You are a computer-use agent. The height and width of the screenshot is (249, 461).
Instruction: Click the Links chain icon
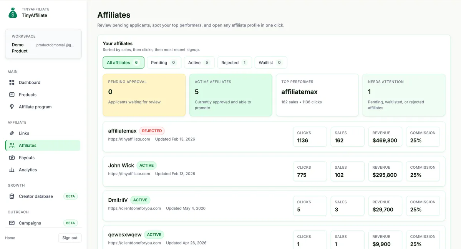pyautogui.click(x=12, y=133)
